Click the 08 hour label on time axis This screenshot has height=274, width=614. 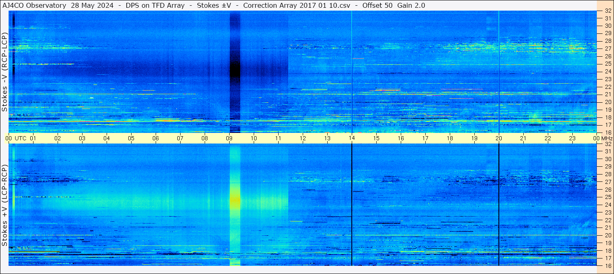pyautogui.click(x=205, y=138)
